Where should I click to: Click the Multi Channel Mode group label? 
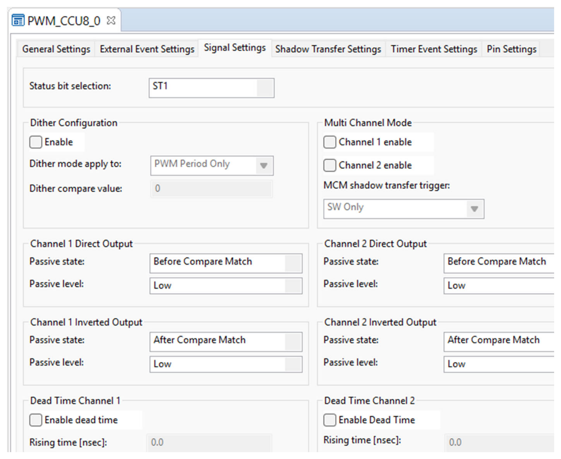(x=368, y=123)
